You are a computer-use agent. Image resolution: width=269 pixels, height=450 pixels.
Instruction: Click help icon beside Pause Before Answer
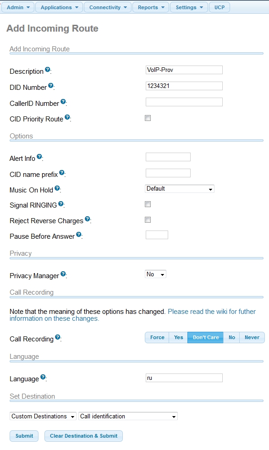tap(79, 235)
